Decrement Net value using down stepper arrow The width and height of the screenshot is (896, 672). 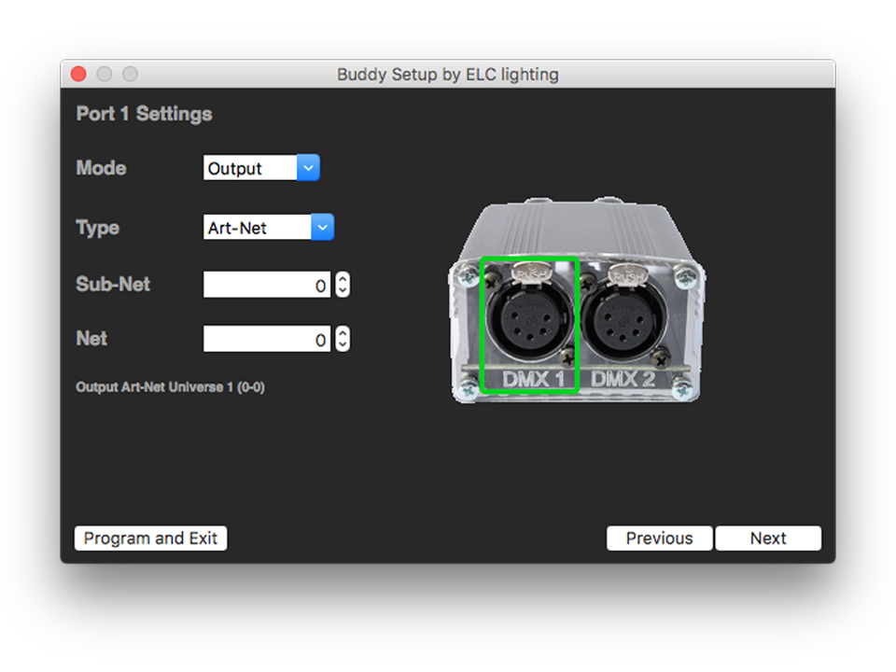pos(343,345)
